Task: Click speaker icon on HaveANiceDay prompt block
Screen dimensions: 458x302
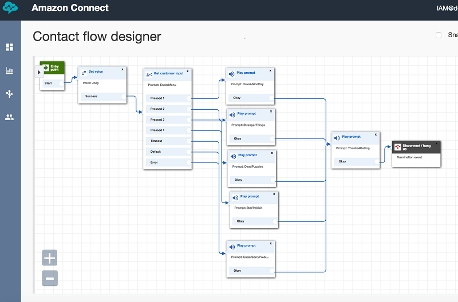Action: (x=232, y=74)
